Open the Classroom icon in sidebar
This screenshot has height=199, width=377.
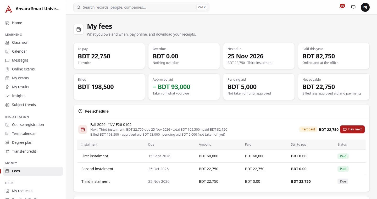pyautogui.click(x=7, y=42)
